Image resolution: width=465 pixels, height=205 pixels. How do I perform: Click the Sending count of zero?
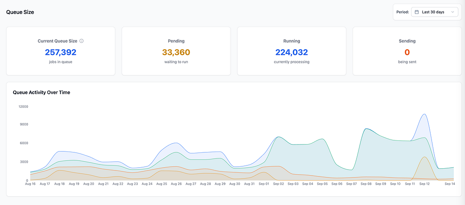[x=407, y=52]
